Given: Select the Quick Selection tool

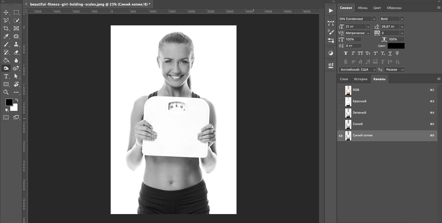Looking at the screenshot, I should (16, 20).
